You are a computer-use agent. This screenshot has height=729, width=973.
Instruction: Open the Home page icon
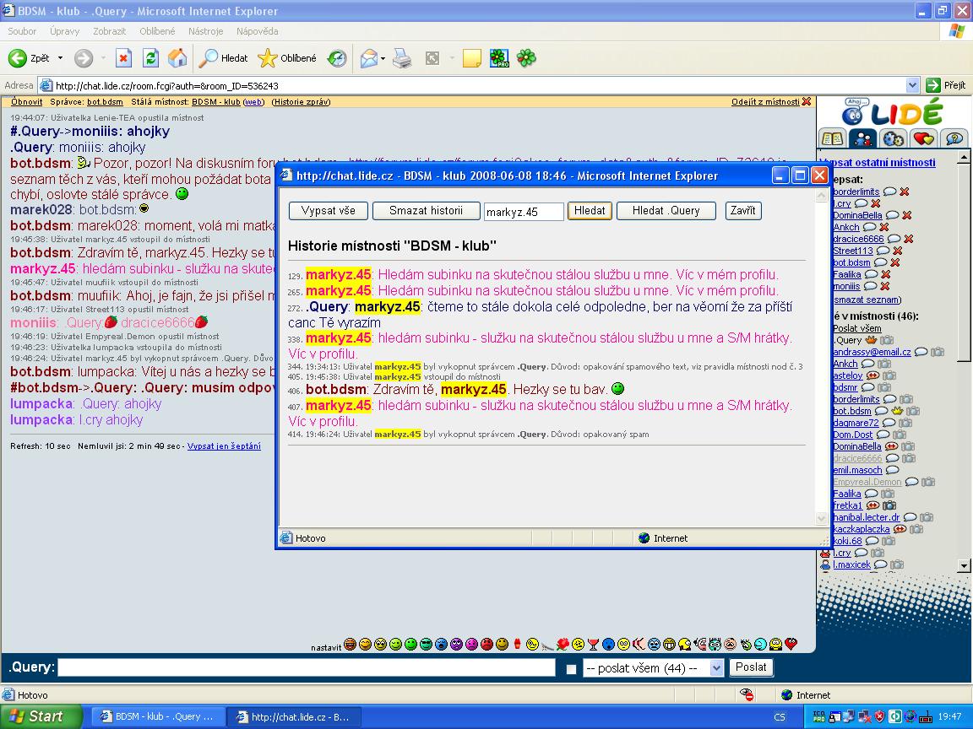pos(177,58)
